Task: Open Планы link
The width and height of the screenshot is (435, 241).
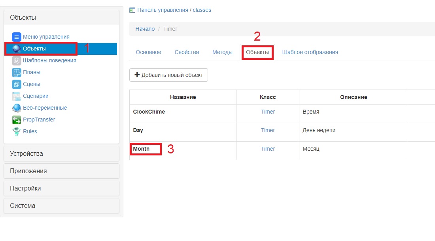Action: click(x=32, y=72)
